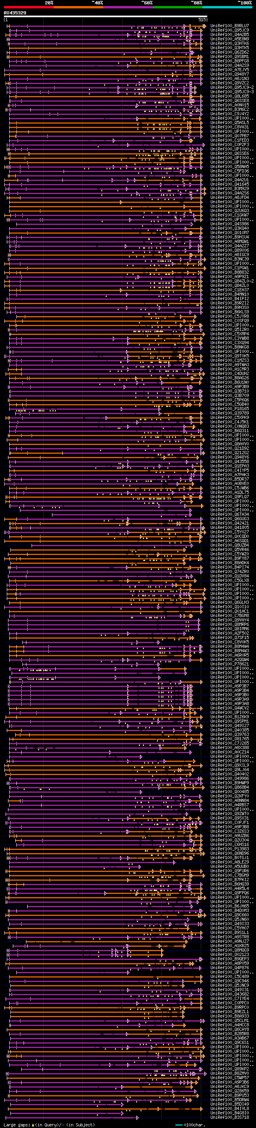Select the UniRef100_Q6GLH3 label

coord(229,603)
